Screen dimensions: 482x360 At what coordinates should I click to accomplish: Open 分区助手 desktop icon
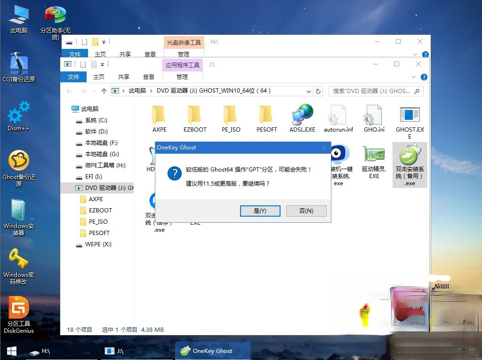pyautogui.click(x=56, y=22)
